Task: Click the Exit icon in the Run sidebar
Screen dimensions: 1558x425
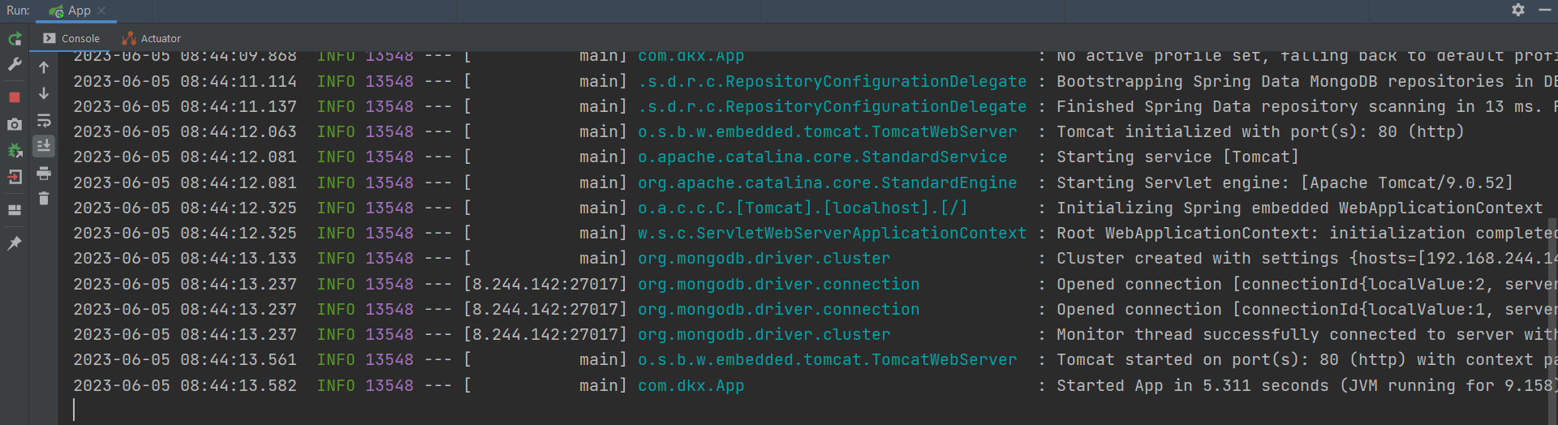Action: tap(15, 176)
